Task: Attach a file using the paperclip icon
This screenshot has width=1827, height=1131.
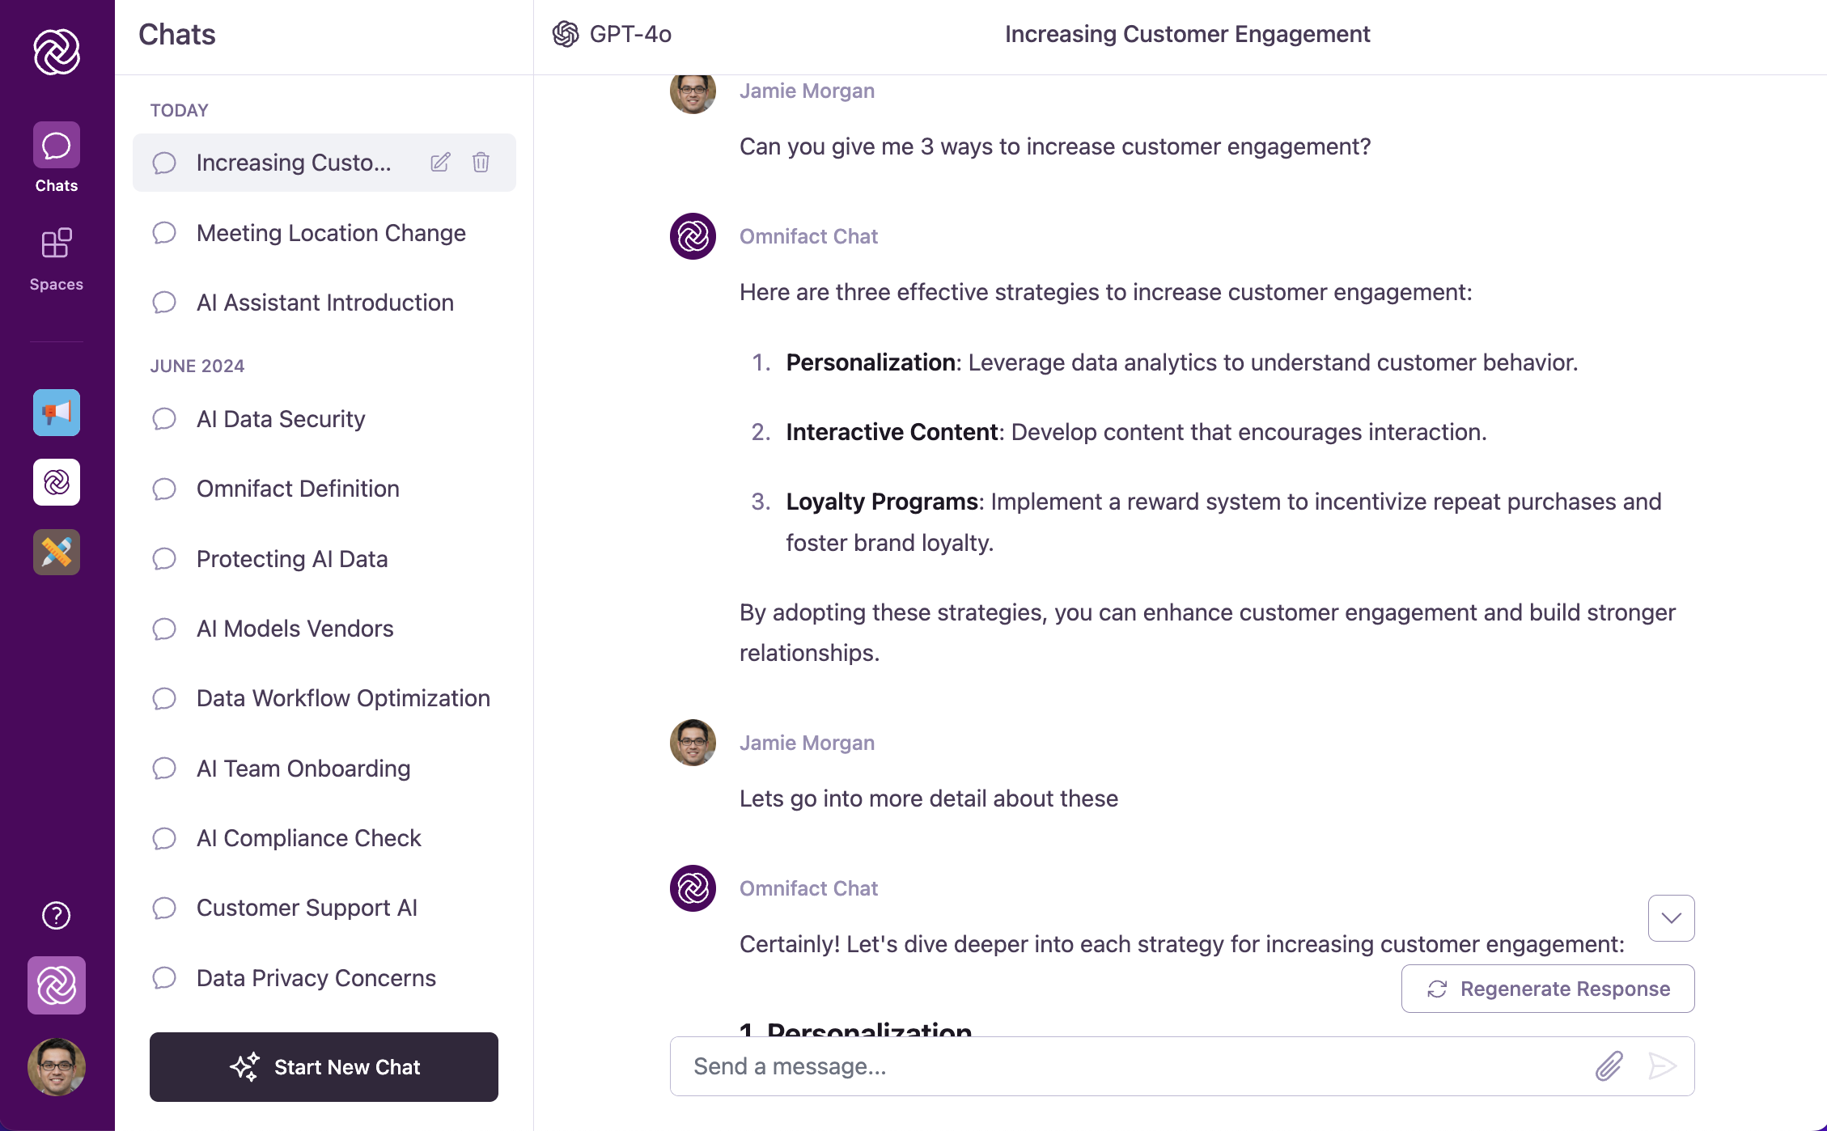Action: 1609,1066
